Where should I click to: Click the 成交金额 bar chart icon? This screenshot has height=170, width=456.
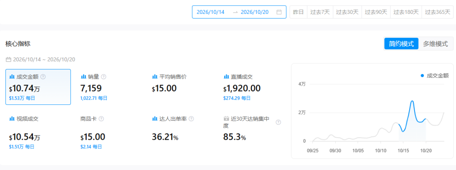pos(12,77)
